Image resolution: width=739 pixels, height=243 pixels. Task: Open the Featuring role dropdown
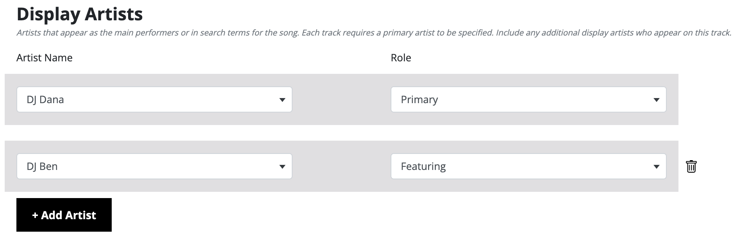tap(528, 166)
